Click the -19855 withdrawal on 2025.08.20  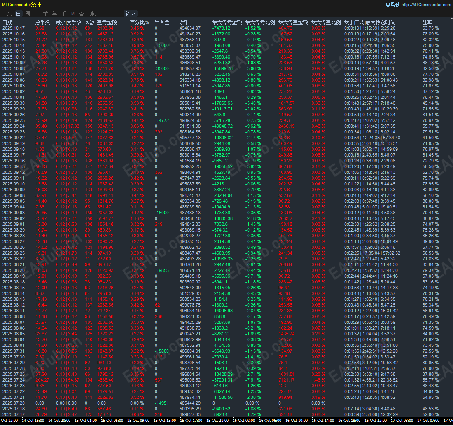(x=162, y=271)
